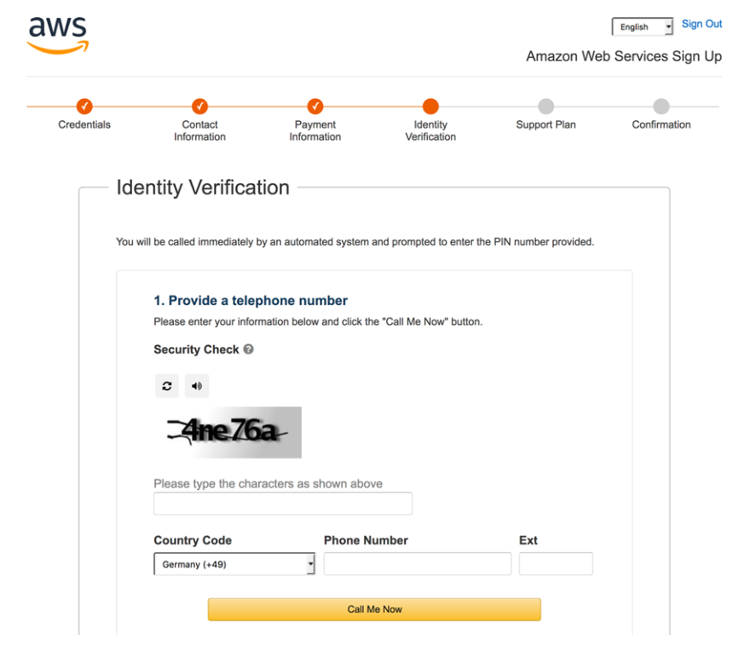Open the English language dropdown
The image size is (739, 646).
[643, 27]
